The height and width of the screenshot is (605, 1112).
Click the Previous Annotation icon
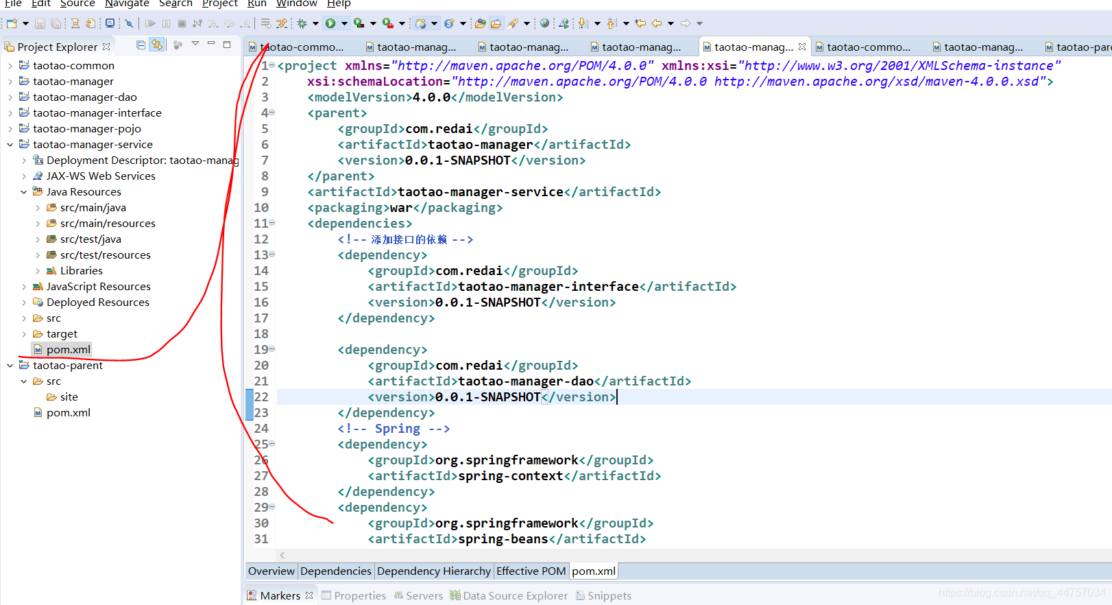pos(612,23)
